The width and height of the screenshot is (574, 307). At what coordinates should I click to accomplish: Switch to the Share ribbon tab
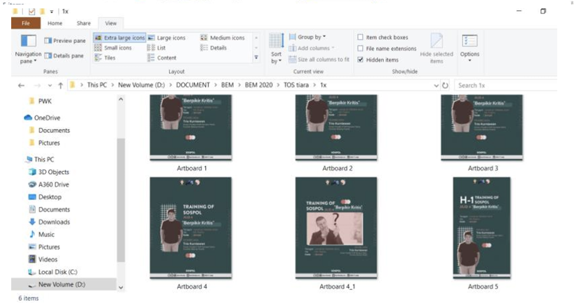pos(84,24)
